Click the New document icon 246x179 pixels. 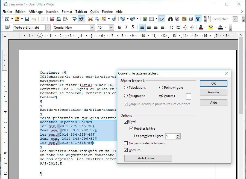pos(7,19)
